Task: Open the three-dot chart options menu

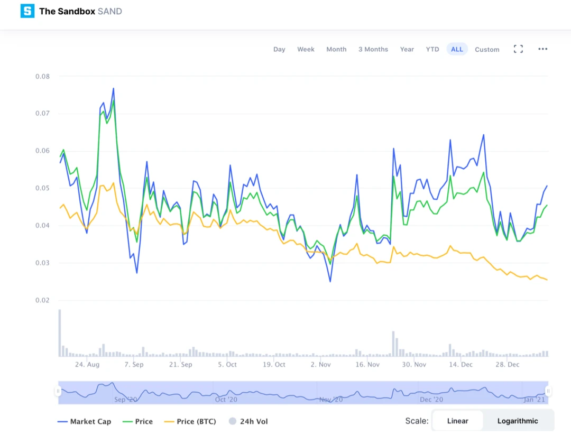Action: 542,49
